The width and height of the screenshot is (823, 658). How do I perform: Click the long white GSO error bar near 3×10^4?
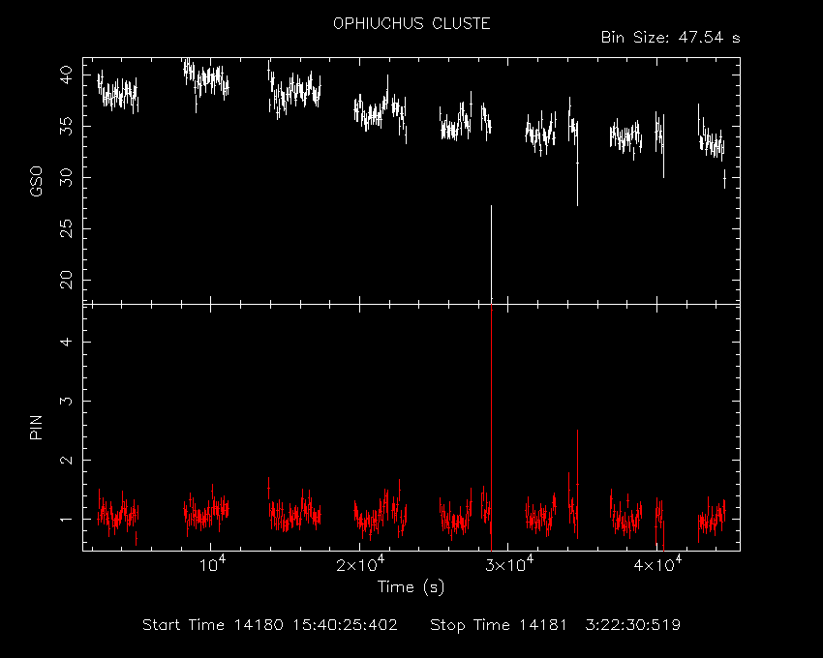pyautogui.click(x=491, y=253)
